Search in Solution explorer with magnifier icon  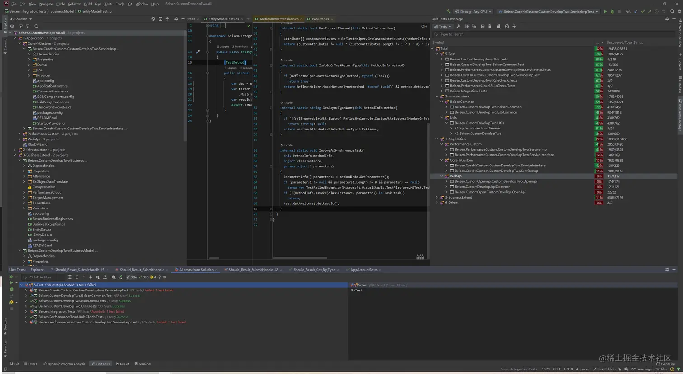[x=36, y=26]
